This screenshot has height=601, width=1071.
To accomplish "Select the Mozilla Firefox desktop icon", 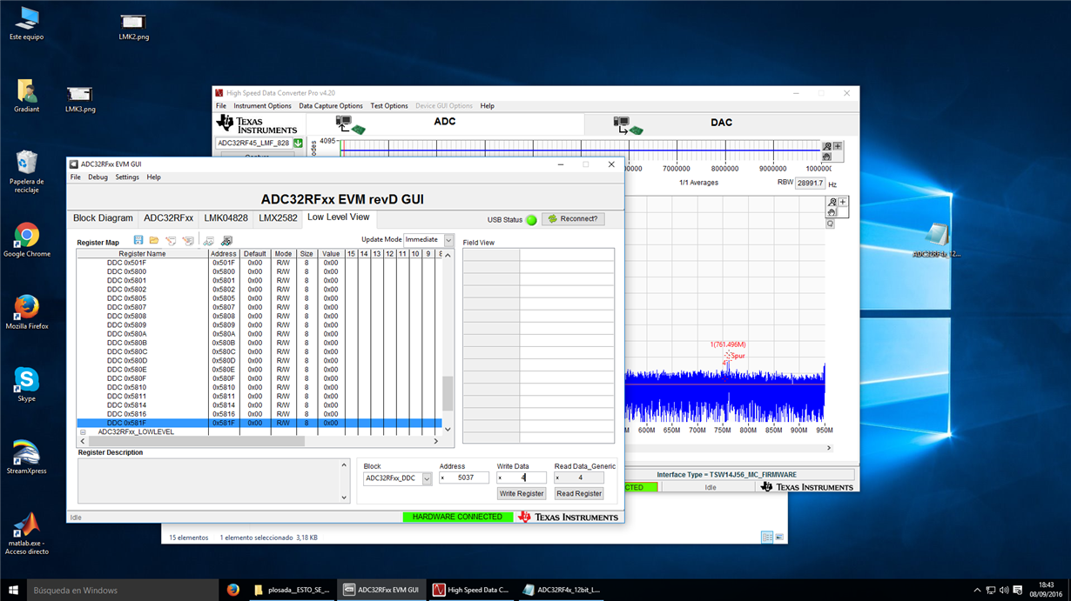I will coord(27,313).
